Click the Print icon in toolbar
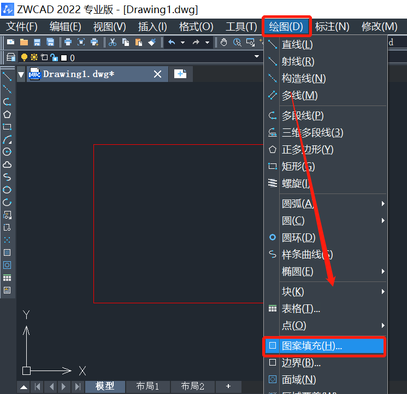 (68, 42)
